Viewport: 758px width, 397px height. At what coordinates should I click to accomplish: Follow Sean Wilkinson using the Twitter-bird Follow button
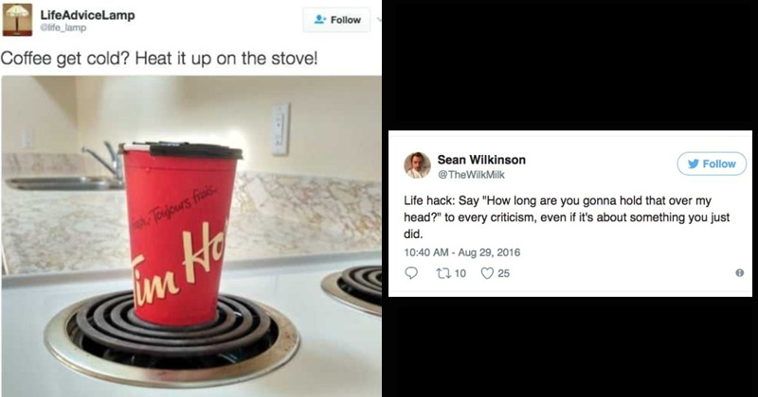712,164
